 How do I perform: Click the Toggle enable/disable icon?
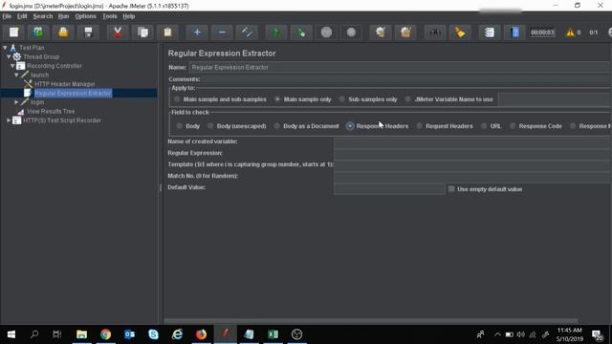point(247,32)
